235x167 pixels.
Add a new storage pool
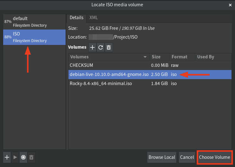click(x=7, y=157)
